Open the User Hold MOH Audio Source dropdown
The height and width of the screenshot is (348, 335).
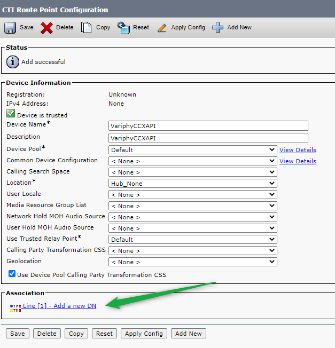point(192,228)
